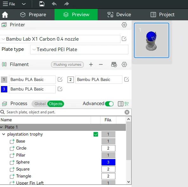Change filament number for Circle

[x=108, y=148]
